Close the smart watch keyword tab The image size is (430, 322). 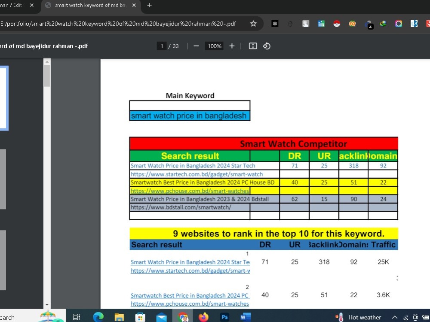[134, 5]
